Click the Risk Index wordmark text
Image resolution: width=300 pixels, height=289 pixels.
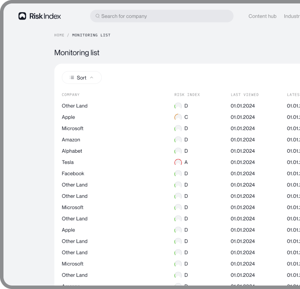tap(45, 16)
